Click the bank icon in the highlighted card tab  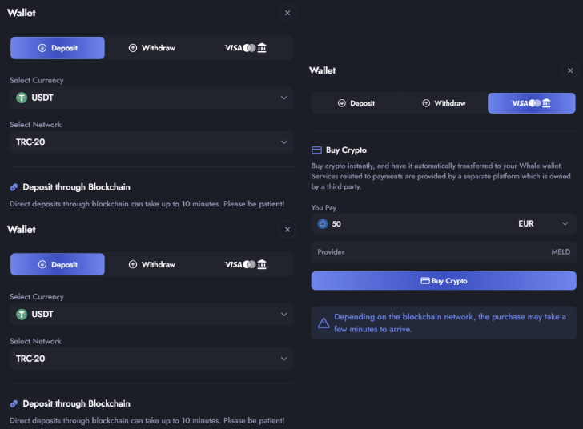click(x=547, y=103)
